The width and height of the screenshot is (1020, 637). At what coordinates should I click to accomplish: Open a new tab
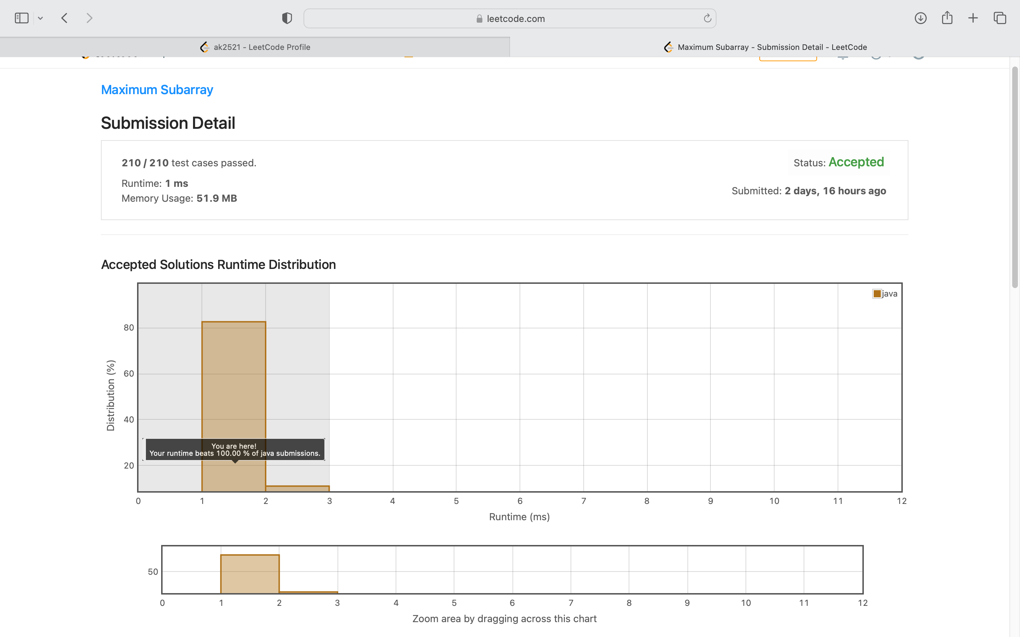pyautogui.click(x=973, y=18)
